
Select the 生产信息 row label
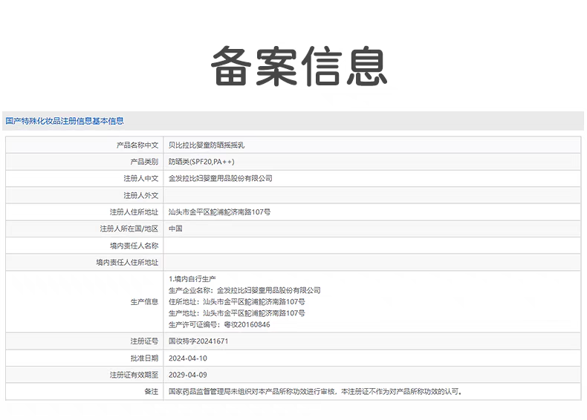click(144, 302)
